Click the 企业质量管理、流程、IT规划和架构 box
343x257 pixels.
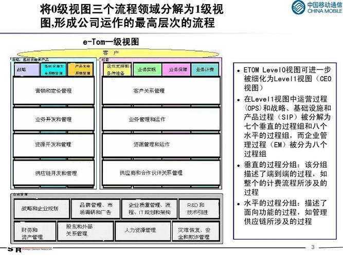pyautogui.click(x=150, y=209)
